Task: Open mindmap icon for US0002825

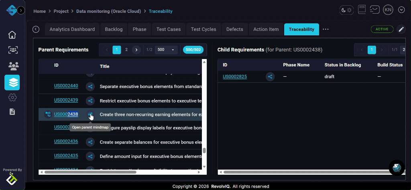Action: tap(270, 77)
